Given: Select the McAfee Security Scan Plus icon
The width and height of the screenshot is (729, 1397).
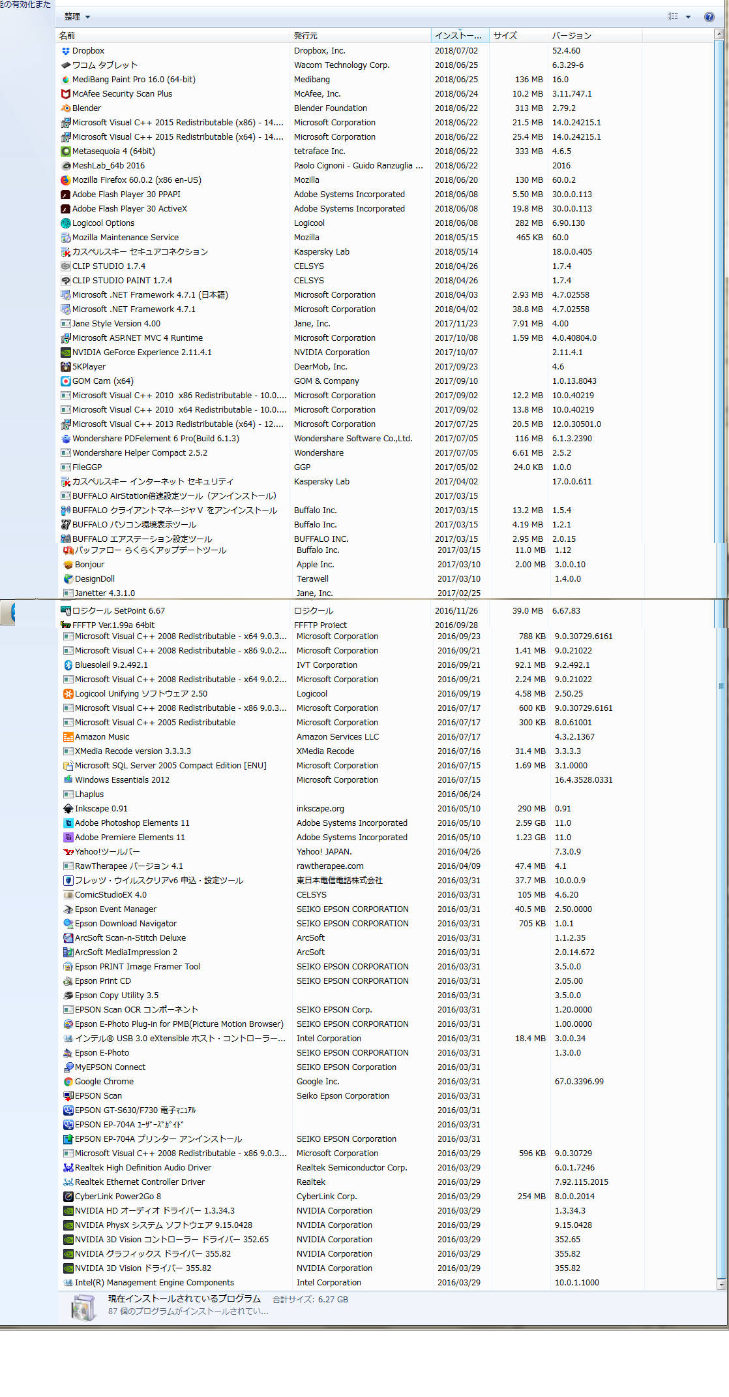Looking at the screenshot, I should [65, 94].
